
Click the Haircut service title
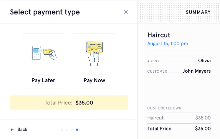159,35
